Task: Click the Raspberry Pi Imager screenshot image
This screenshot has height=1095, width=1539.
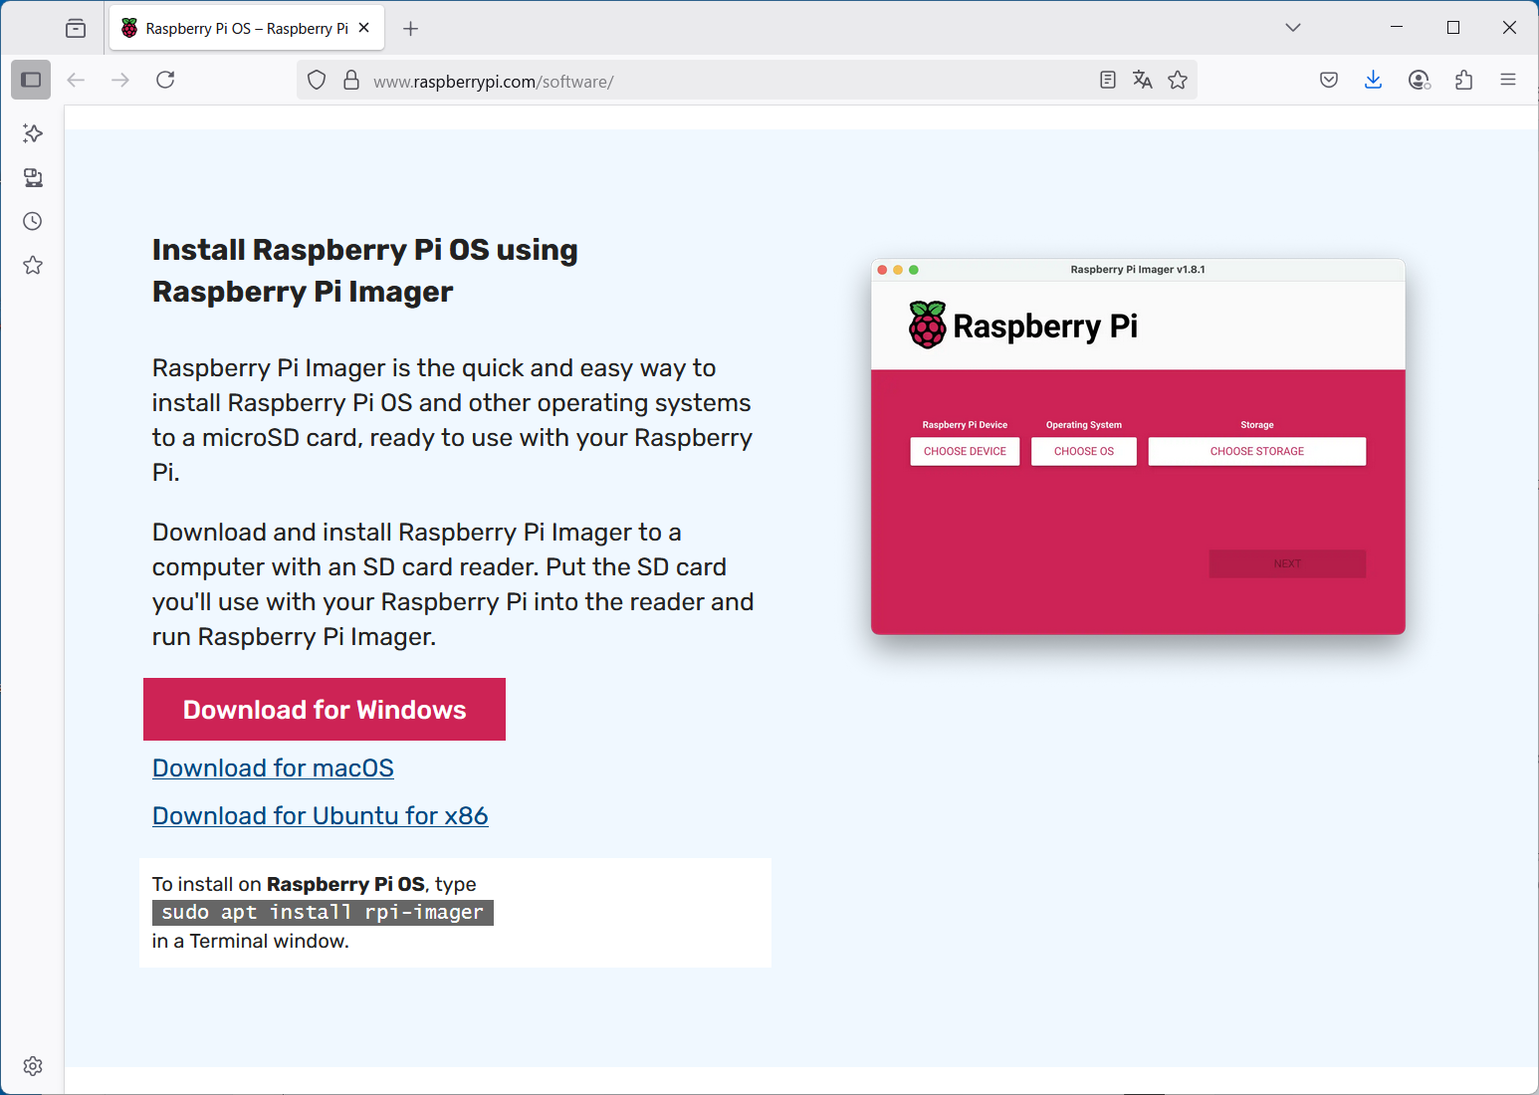Action: click(x=1138, y=447)
